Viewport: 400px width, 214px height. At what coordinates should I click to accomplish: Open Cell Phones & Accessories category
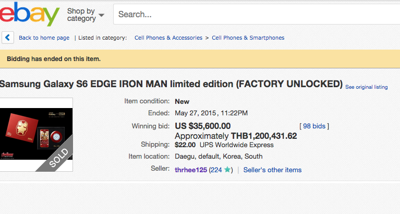168,38
